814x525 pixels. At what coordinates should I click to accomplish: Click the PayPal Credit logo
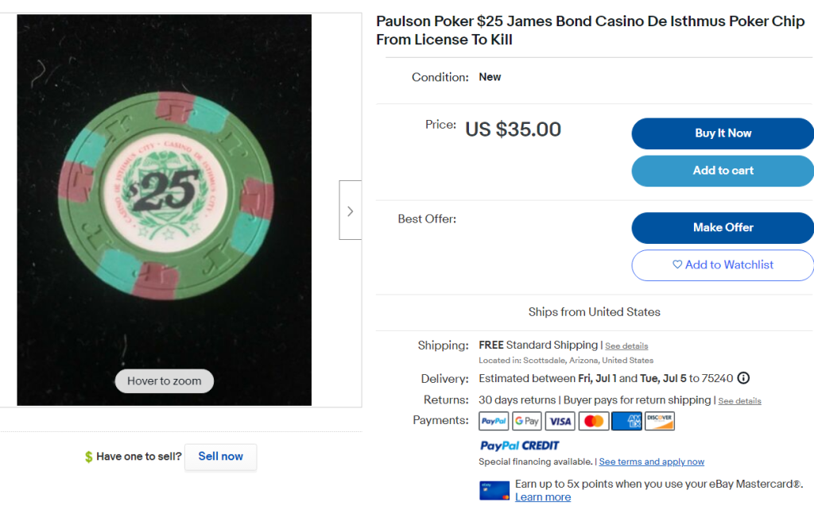point(520,446)
